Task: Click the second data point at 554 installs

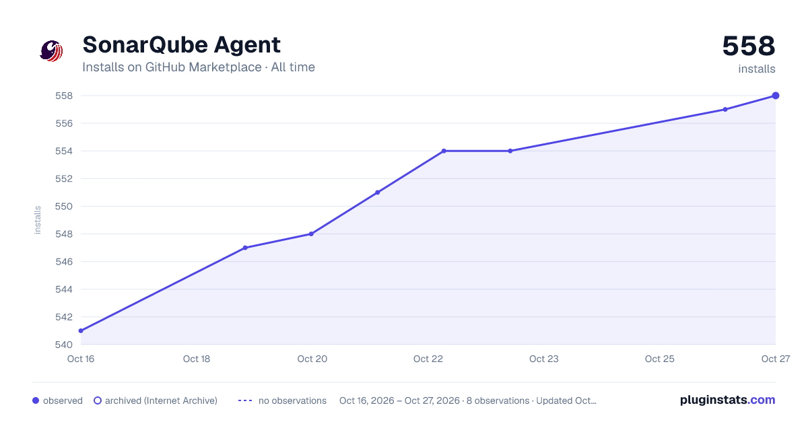Action: coord(510,151)
